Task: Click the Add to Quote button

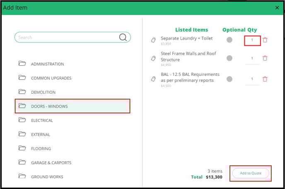Action: 251,173
